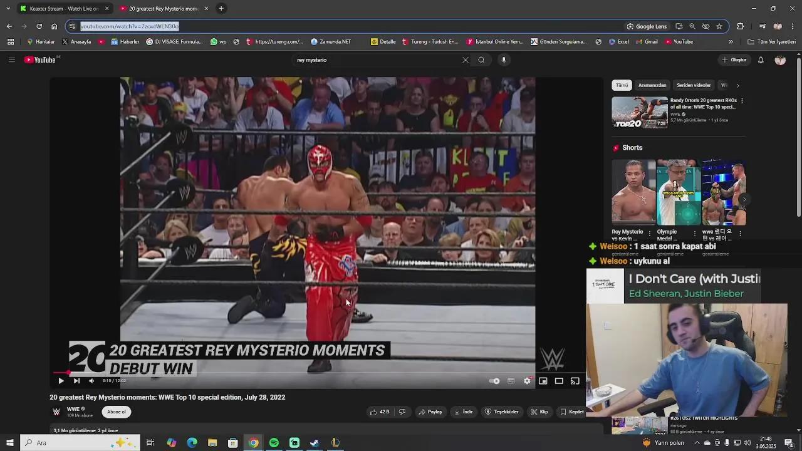Open the Chrome three-dot menu
802x451 pixels.
[793, 26]
